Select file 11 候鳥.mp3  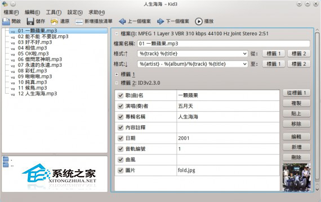tap(32, 88)
